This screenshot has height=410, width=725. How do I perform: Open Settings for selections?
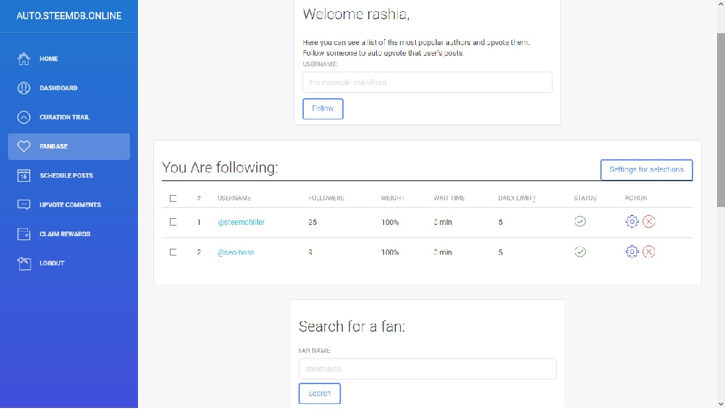(x=646, y=170)
